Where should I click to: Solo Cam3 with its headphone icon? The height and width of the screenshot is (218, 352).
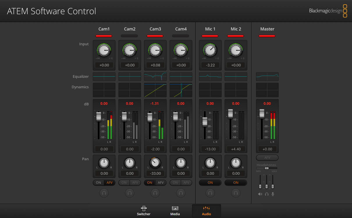pyautogui.click(x=155, y=193)
